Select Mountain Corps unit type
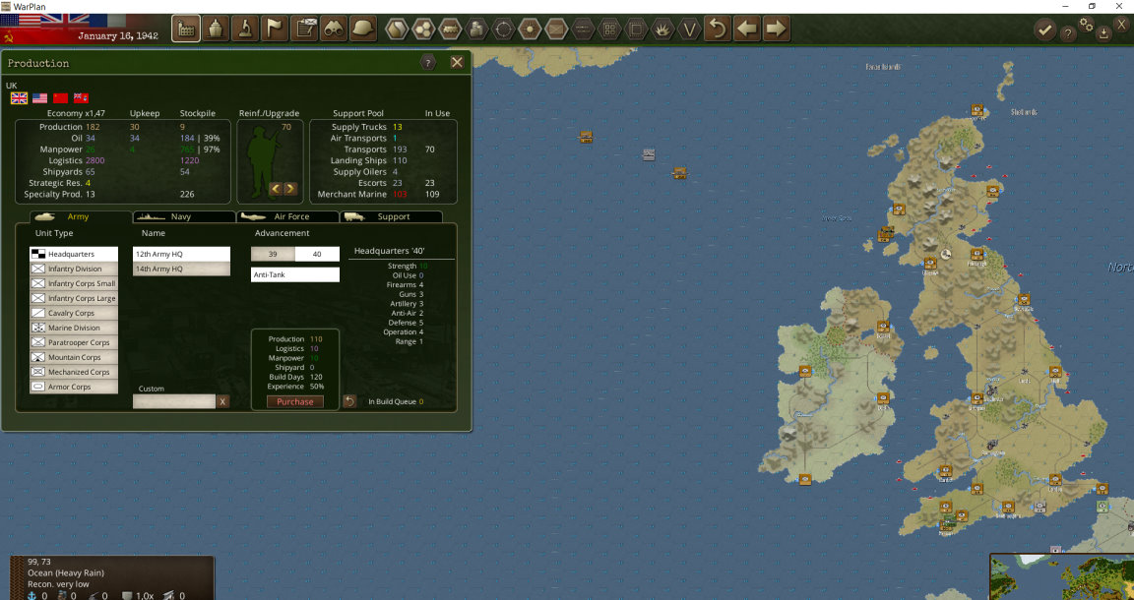This screenshot has height=600, width=1134. (74, 357)
